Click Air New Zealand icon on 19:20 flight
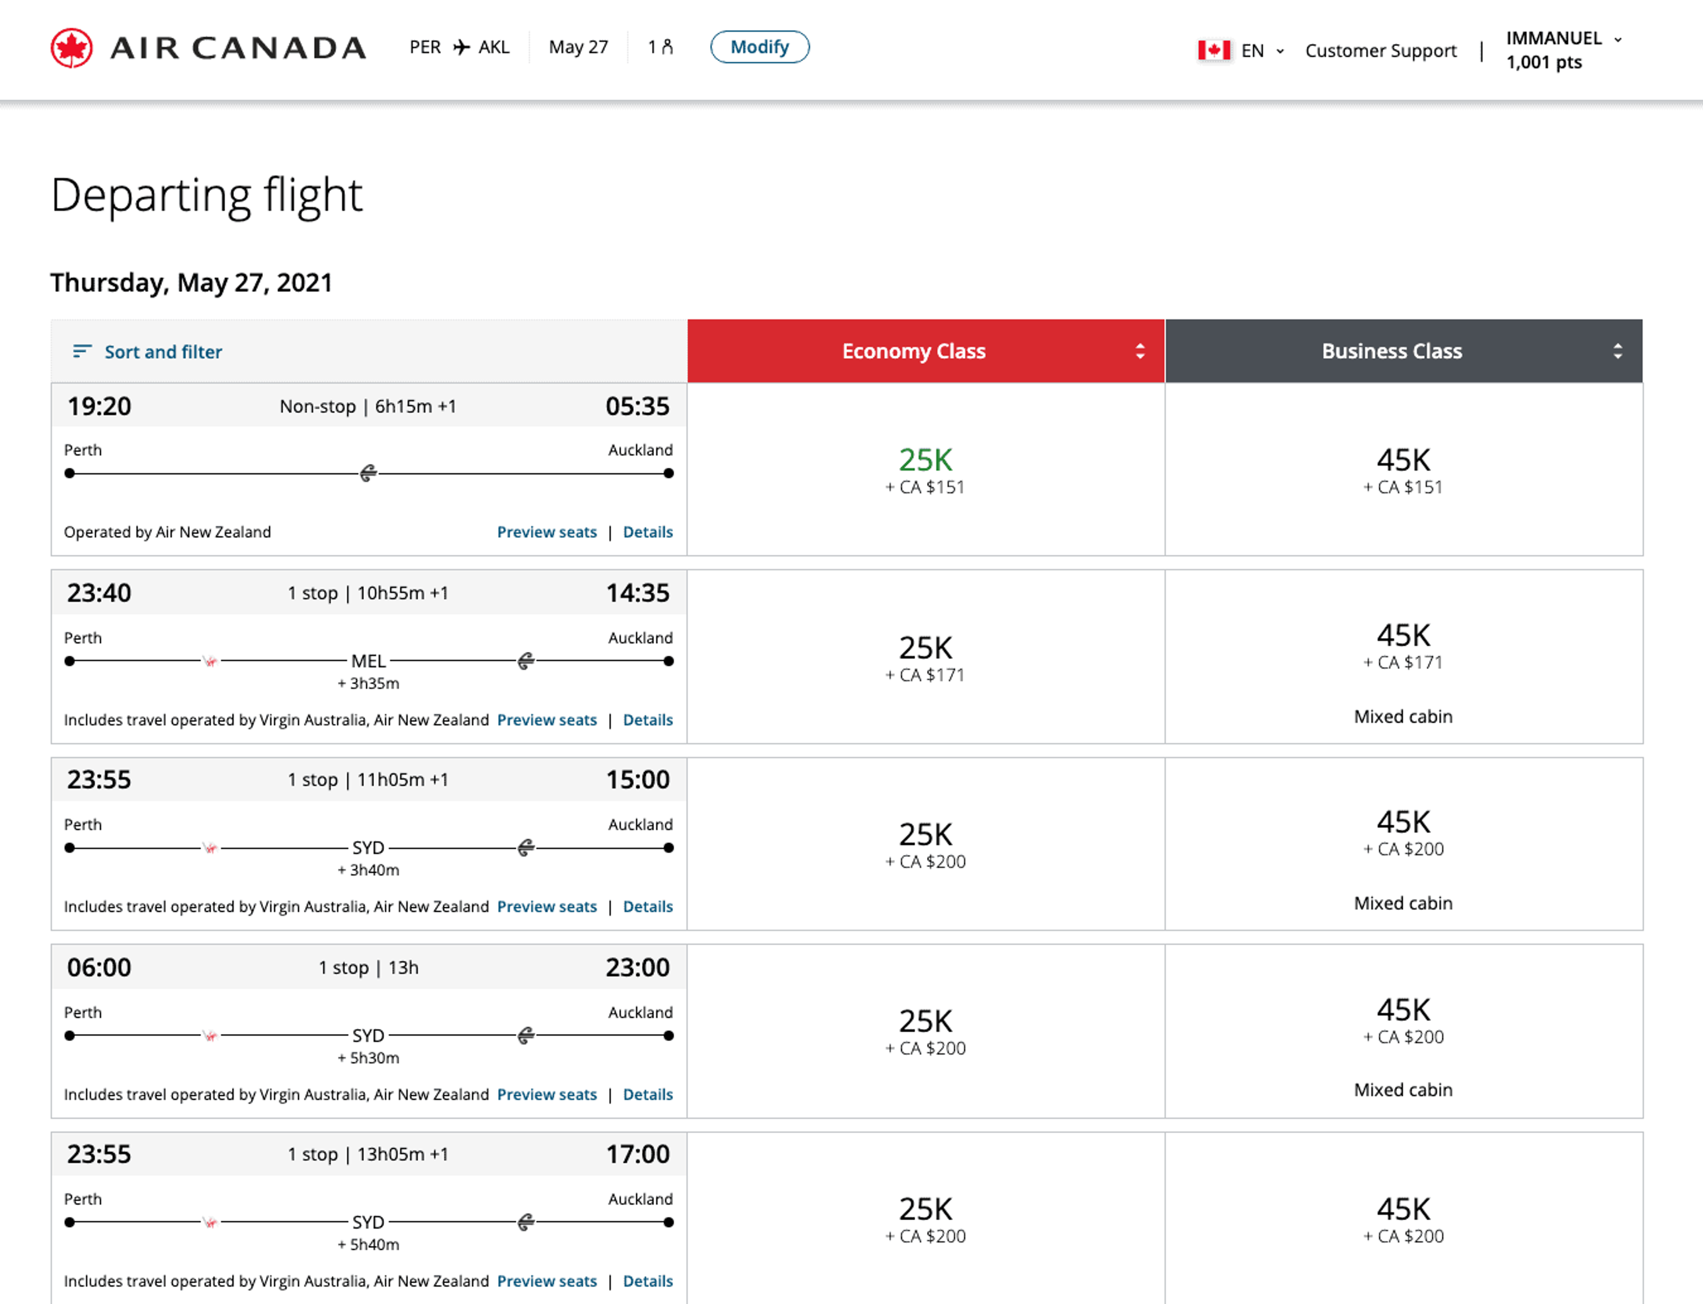This screenshot has width=1703, height=1304. (x=368, y=473)
